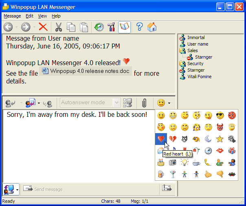This screenshot has height=206, width=246.
Task: Click the Back arrow toolbar button
Action: (8, 27)
